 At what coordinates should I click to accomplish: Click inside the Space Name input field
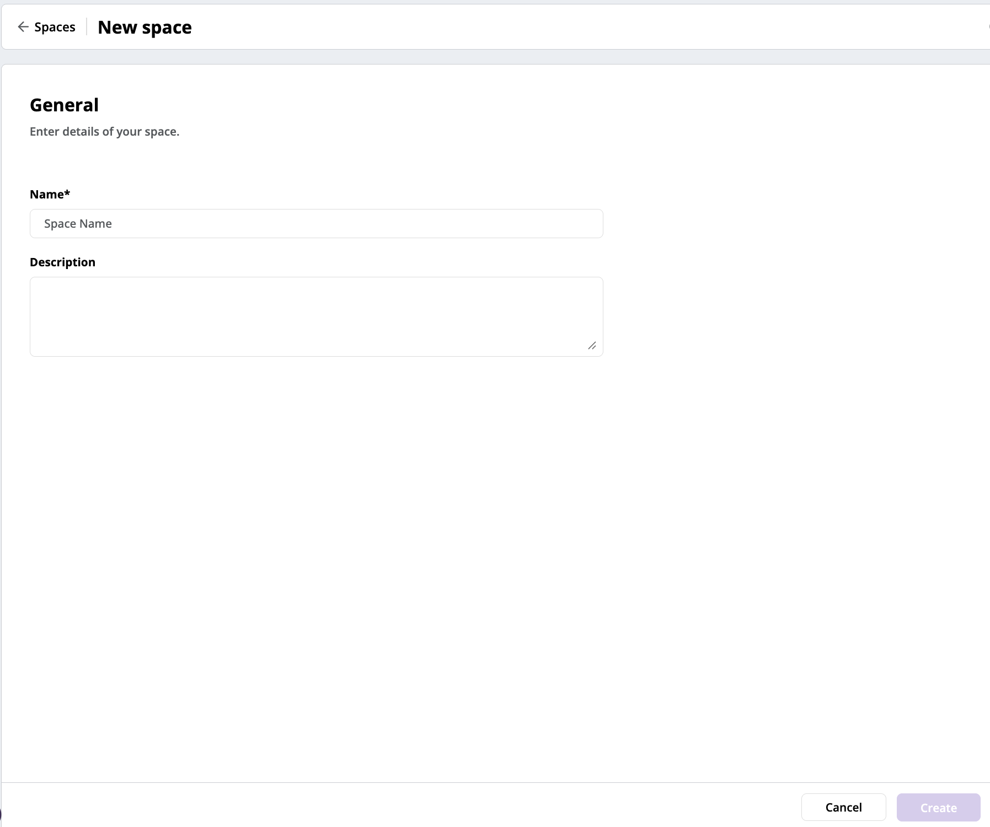tap(316, 223)
